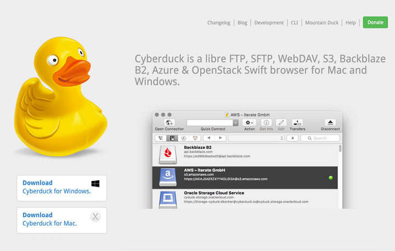Click the Edit pencil icon

pos(281,123)
